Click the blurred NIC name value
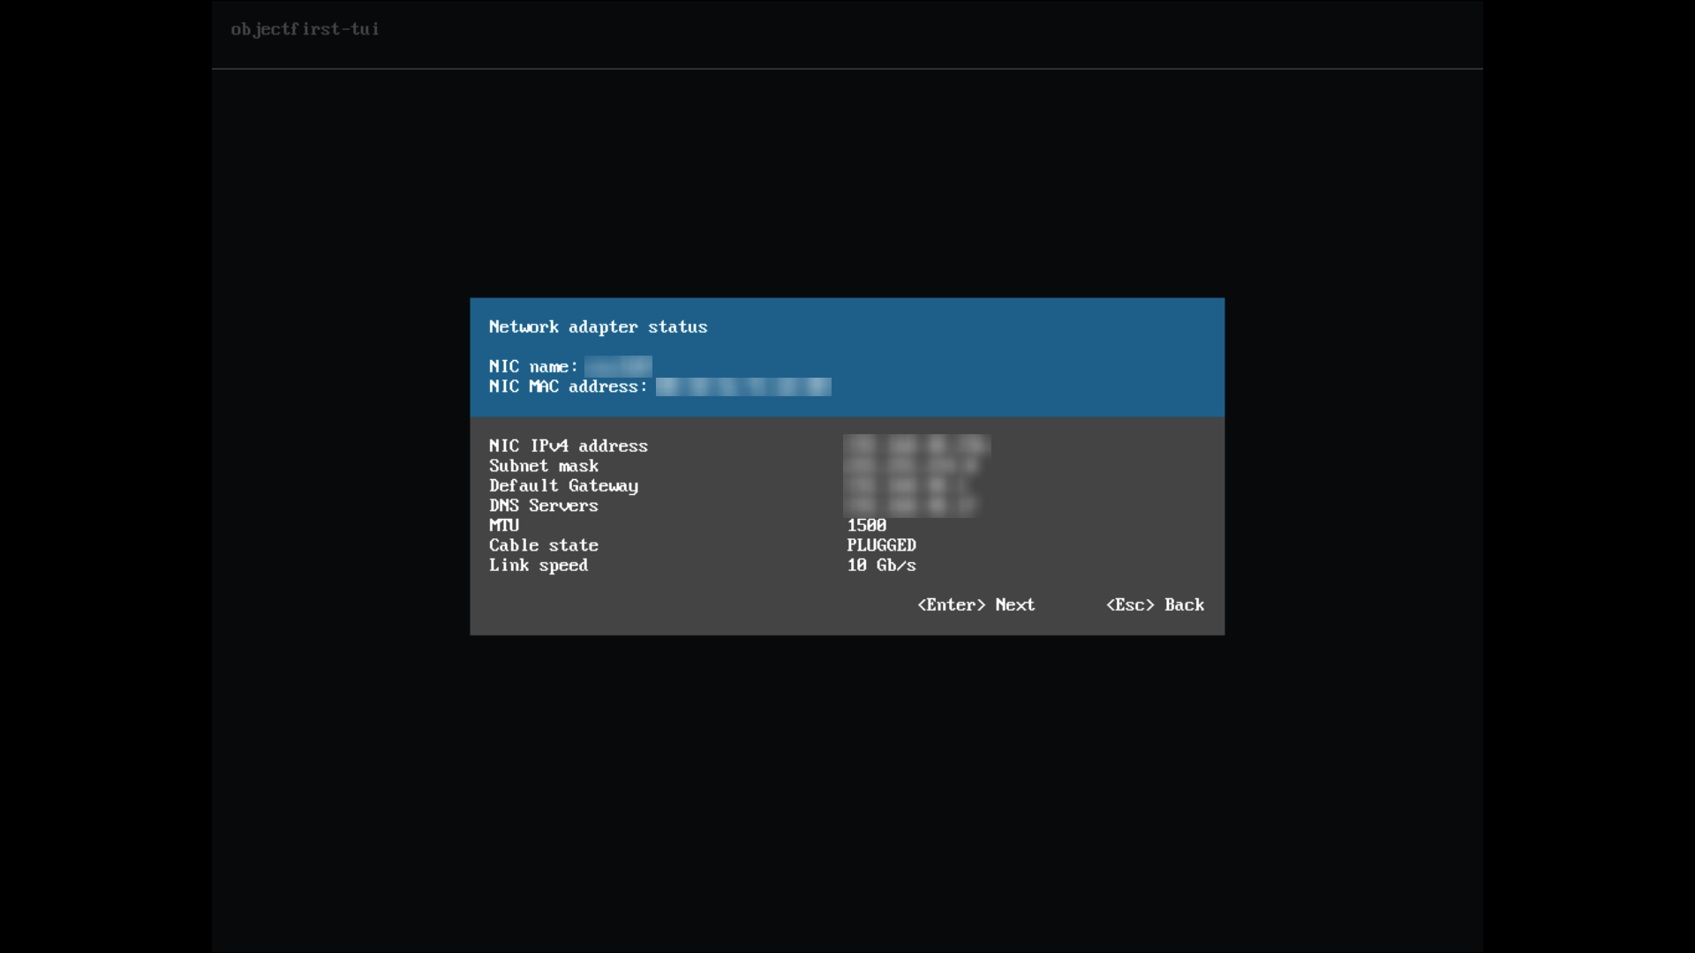Viewport: 1695px width, 953px height. click(618, 366)
